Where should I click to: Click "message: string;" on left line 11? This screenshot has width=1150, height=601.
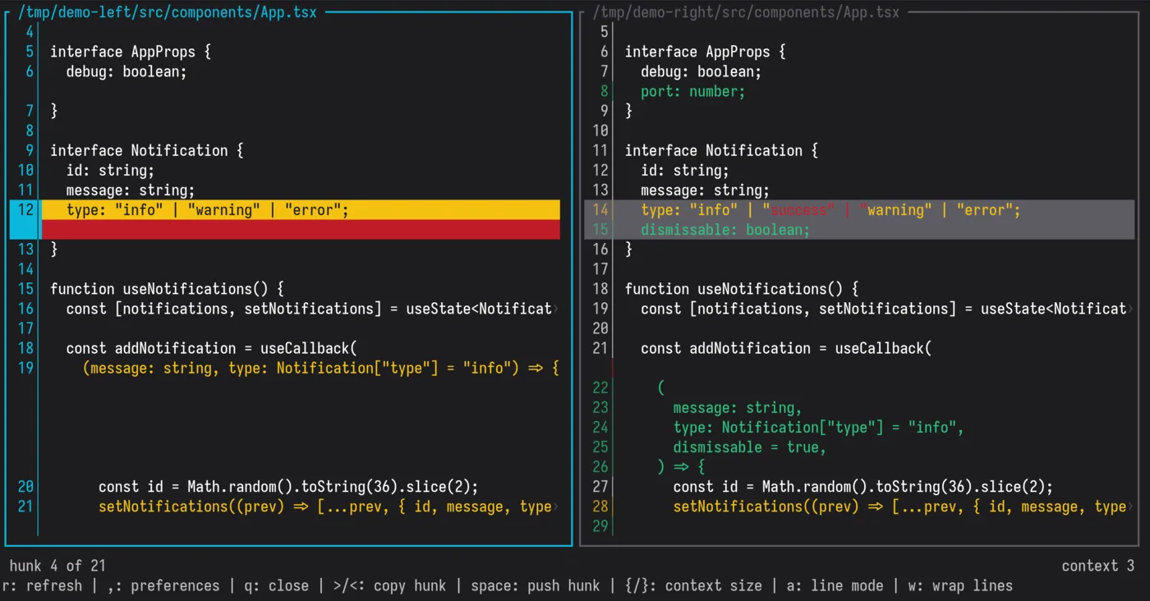point(131,190)
